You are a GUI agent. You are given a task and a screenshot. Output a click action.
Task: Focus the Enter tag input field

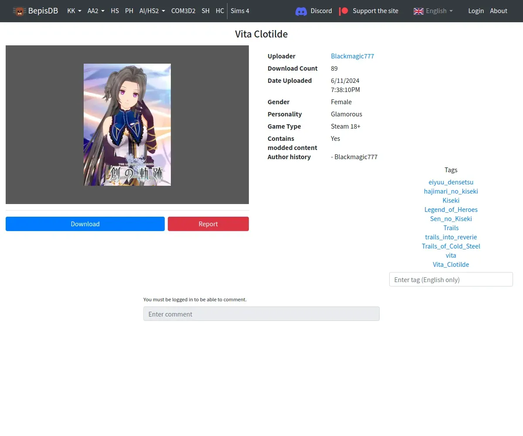tap(451, 279)
